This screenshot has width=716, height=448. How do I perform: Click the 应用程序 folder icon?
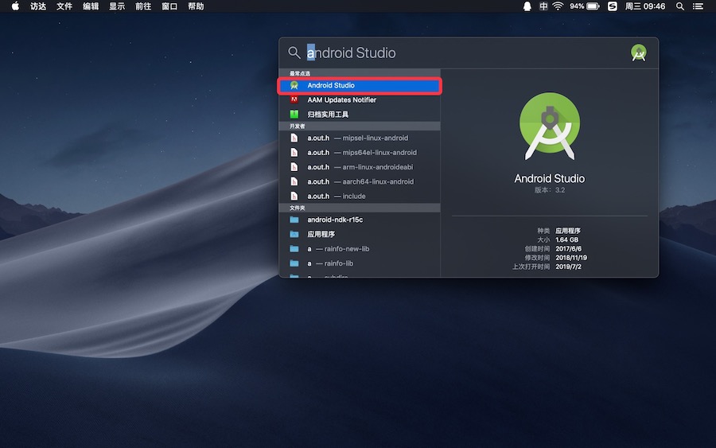pyautogui.click(x=294, y=234)
